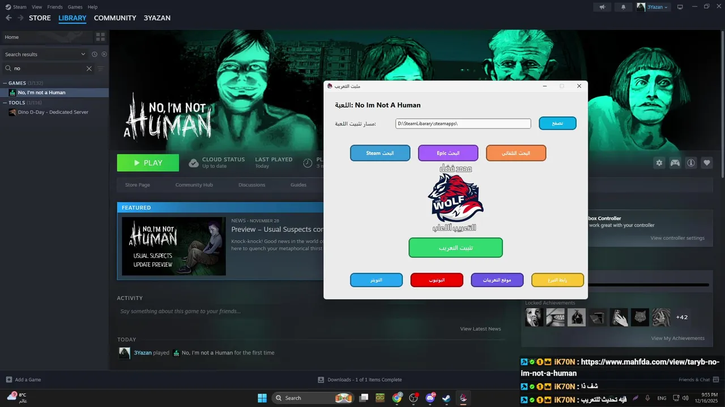Click the microphone icon in system tray
Image resolution: width=725 pixels, height=407 pixels.
click(647, 398)
